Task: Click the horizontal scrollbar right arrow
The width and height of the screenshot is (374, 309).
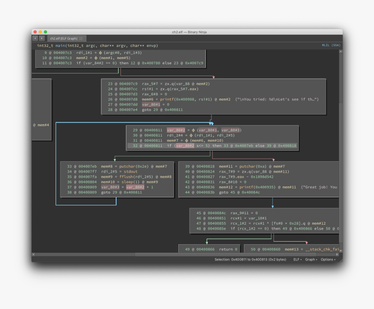Action: click(x=337, y=254)
